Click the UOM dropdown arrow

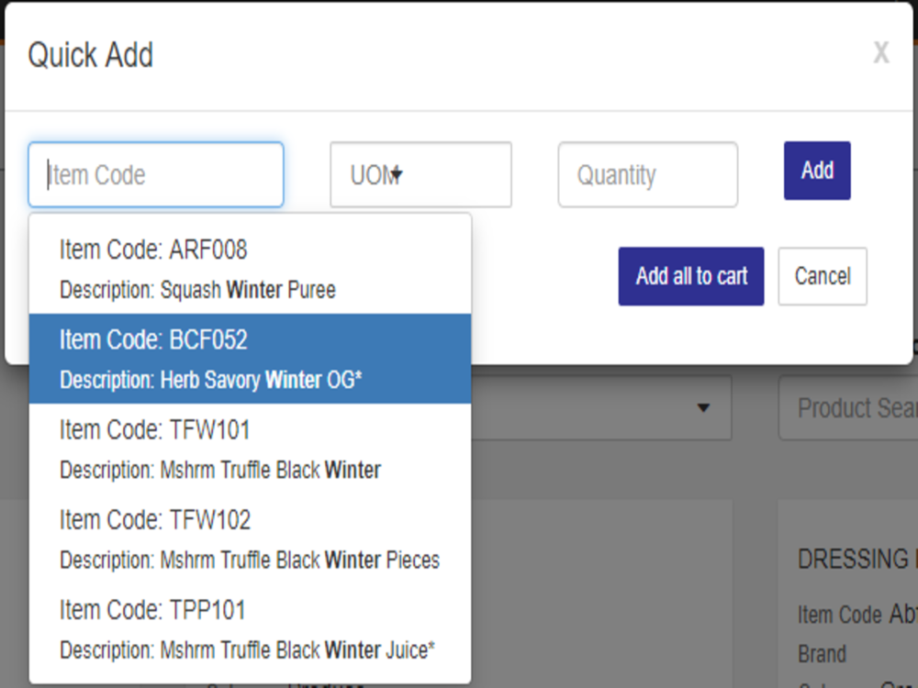point(397,173)
